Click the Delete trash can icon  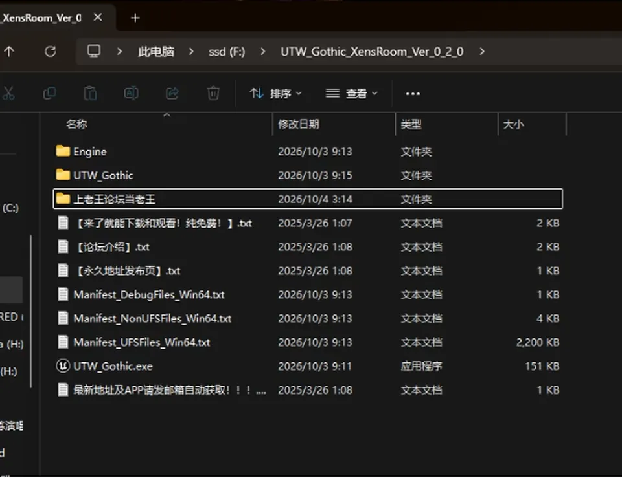[x=213, y=93]
